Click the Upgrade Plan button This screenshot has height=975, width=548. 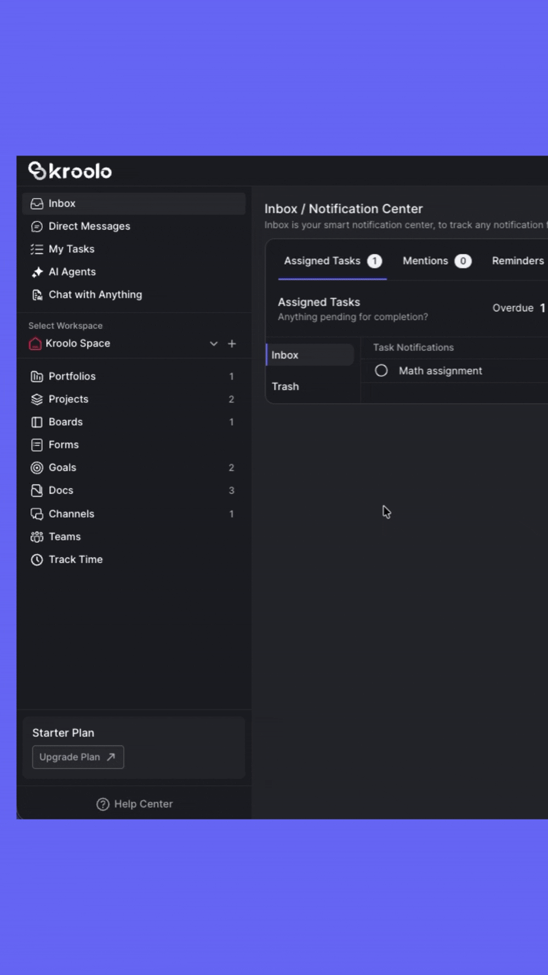coord(78,757)
